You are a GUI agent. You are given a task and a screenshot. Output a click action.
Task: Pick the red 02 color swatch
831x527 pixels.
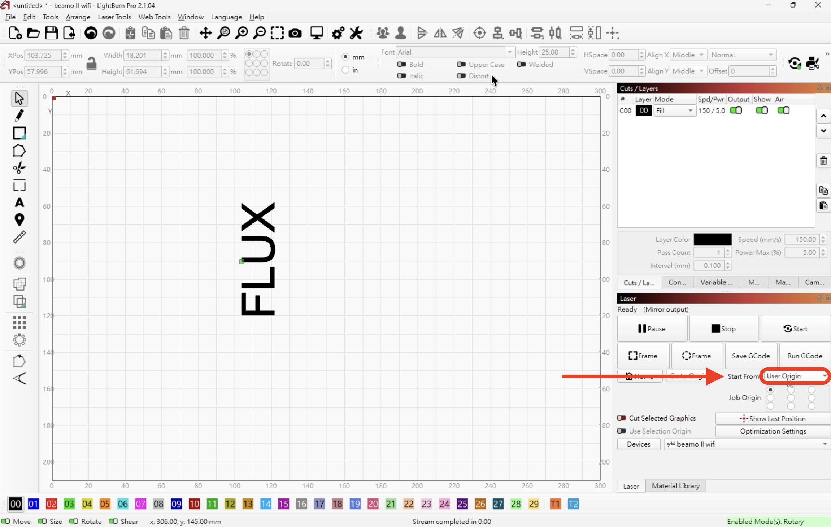51,504
